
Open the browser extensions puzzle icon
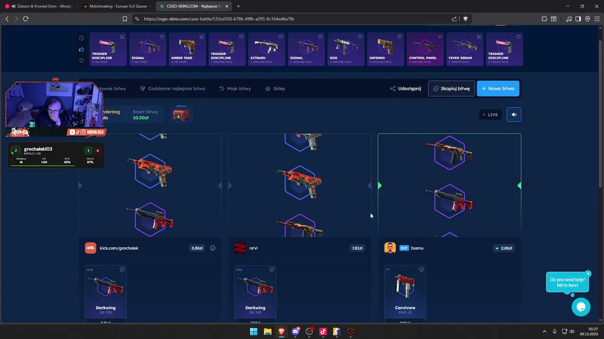(544, 19)
